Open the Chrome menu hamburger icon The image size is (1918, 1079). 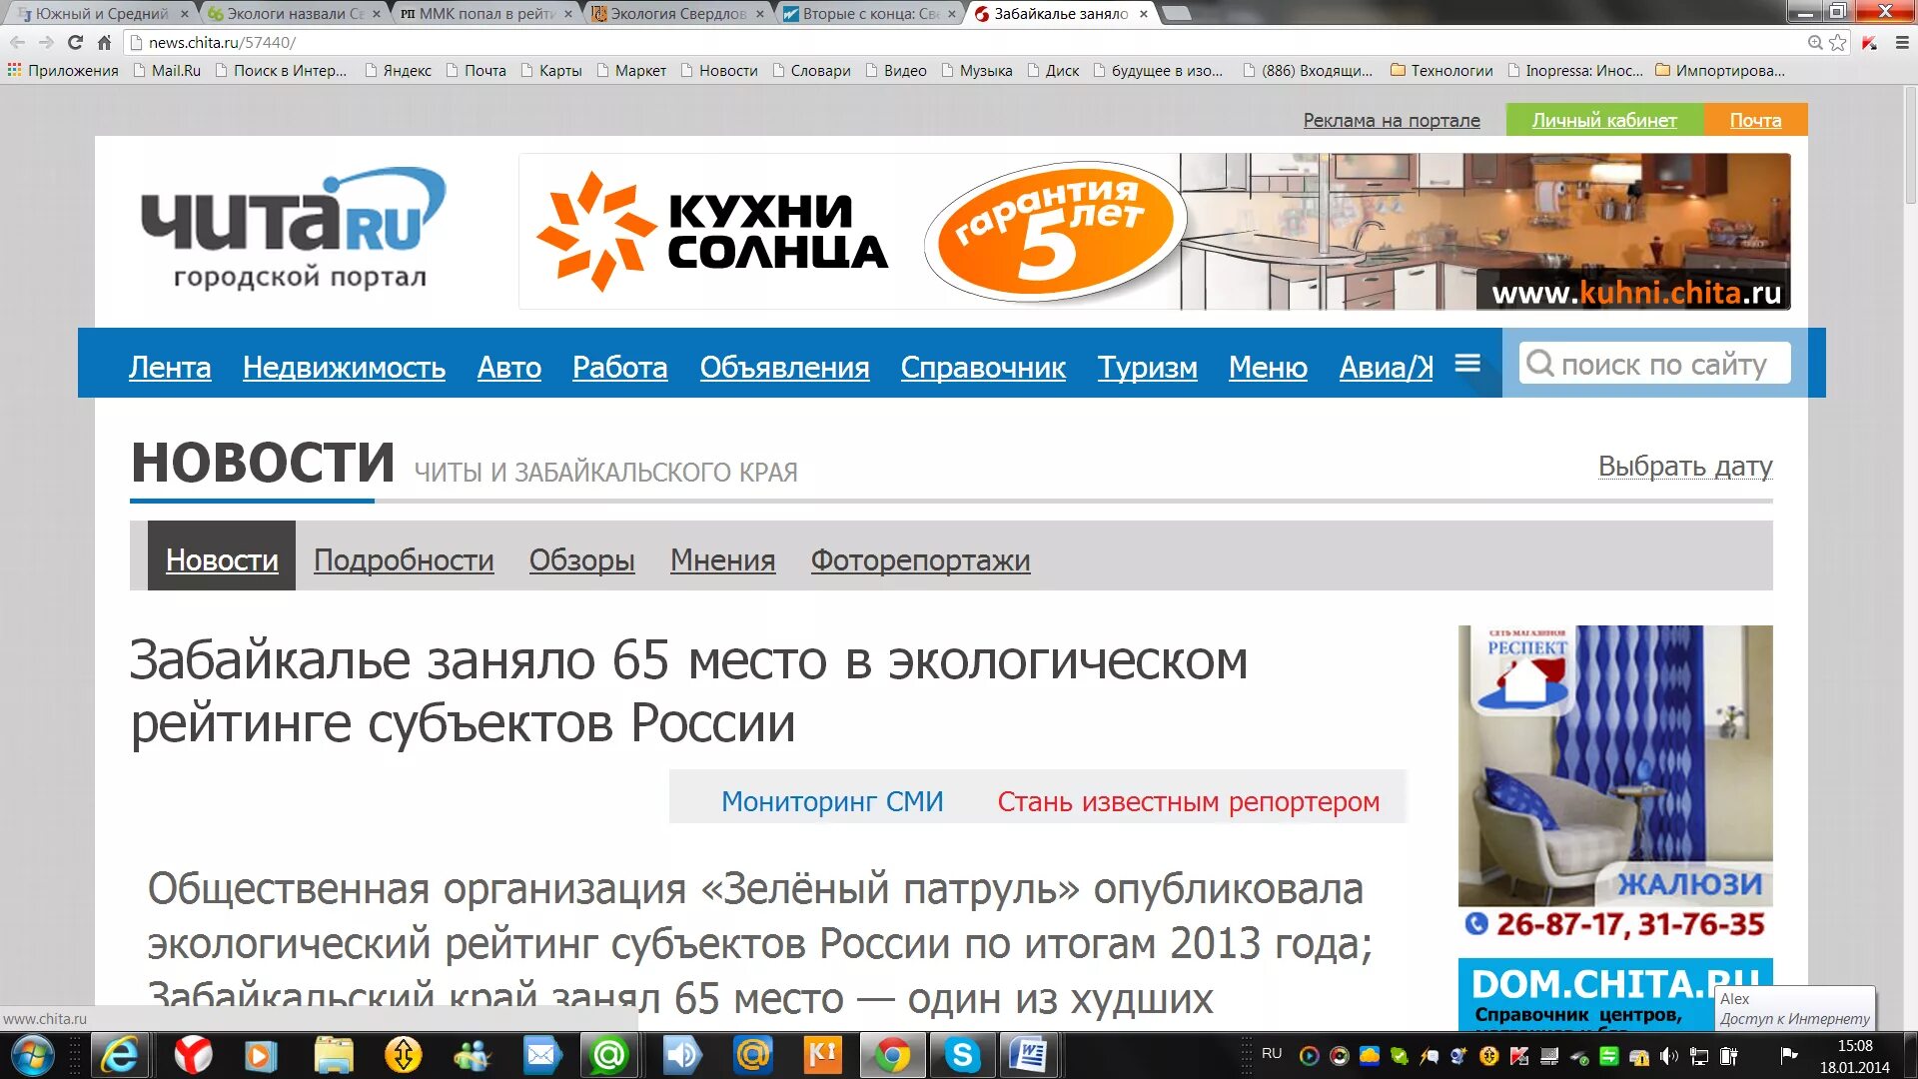coord(1902,42)
